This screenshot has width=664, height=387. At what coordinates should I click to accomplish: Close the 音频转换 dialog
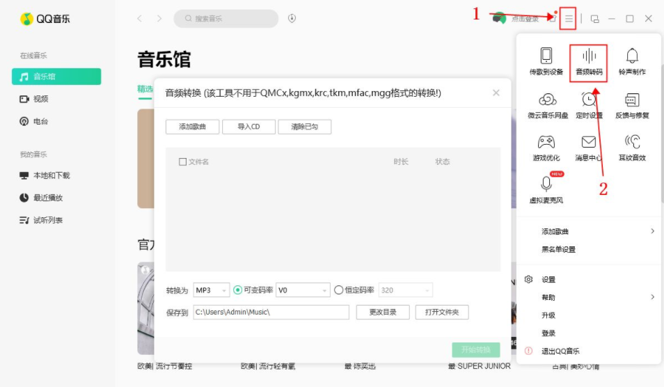click(x=496, y=93)
